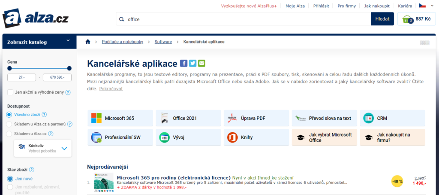
Task: Click the maximum price field 670 590,-
Action: click(57, 77)
